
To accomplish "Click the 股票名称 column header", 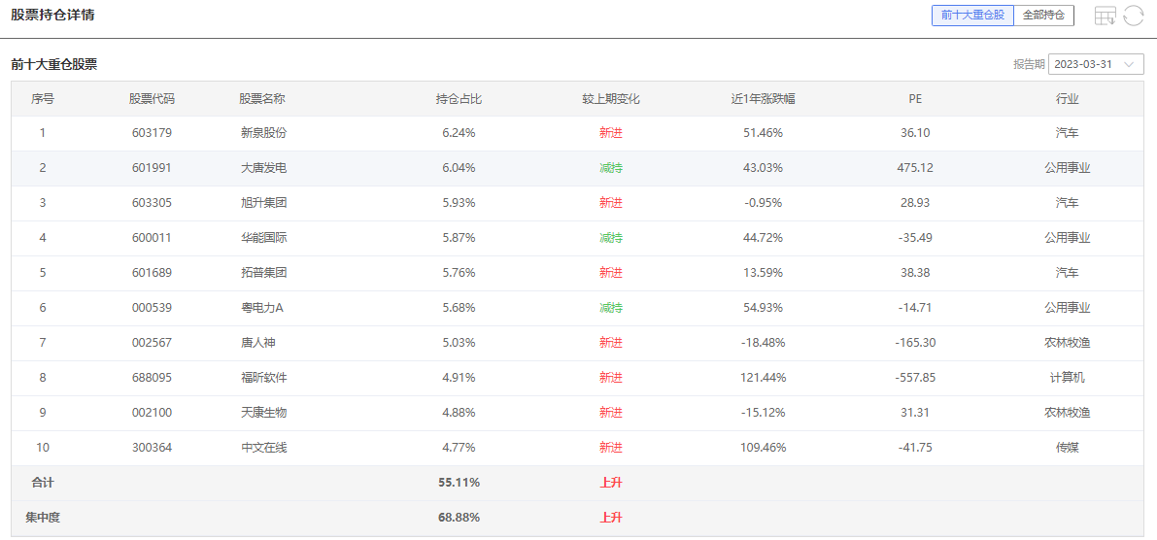I will 262,99.
